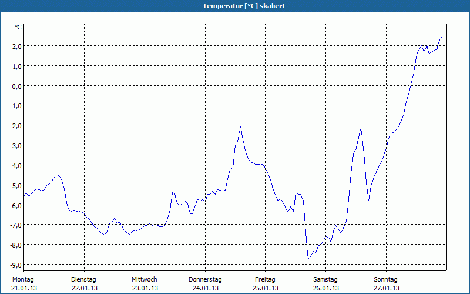
Task: Click the chart title 'Temperatur [°C] skaliert'
Action: tap(244, 6)
